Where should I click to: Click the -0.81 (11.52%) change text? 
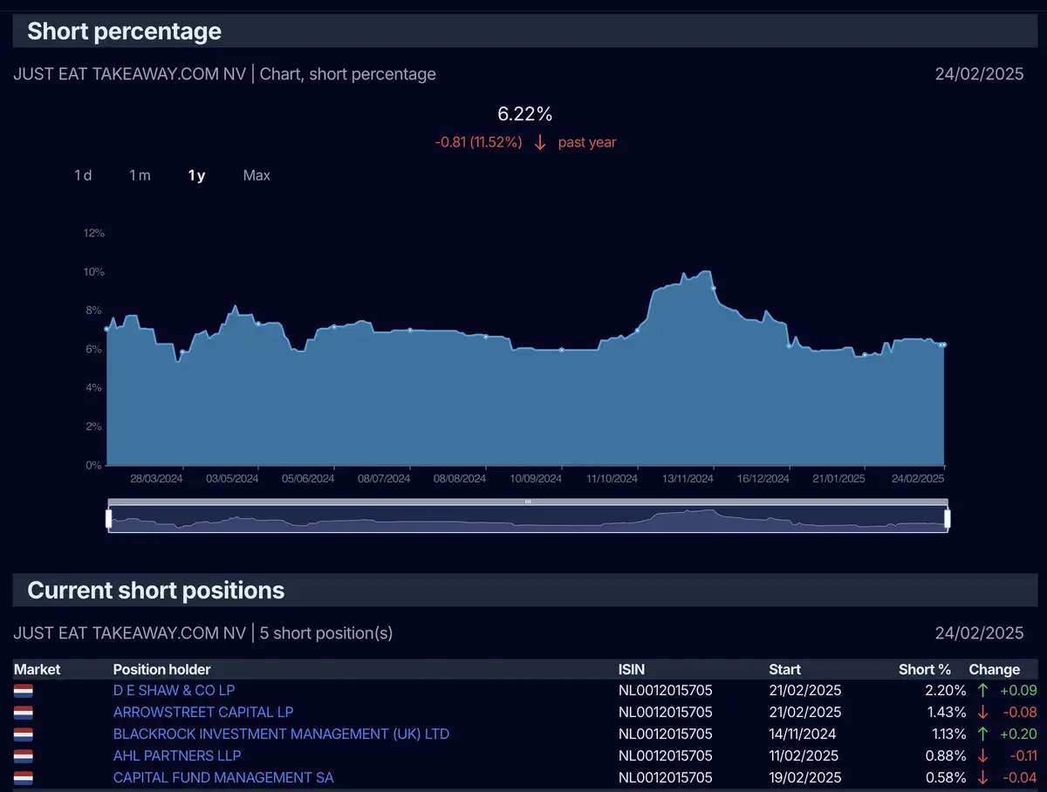479,142
